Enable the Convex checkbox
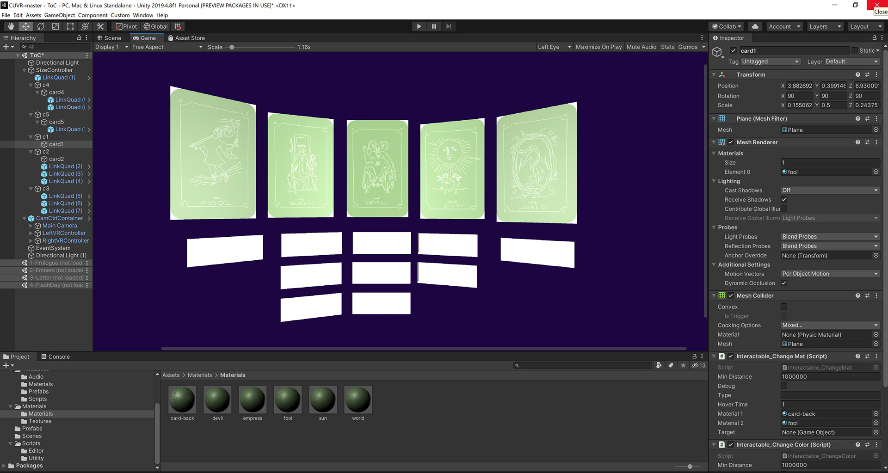This screenshot has width=888, height=473. pyautogui.click(x=784, y=307)
